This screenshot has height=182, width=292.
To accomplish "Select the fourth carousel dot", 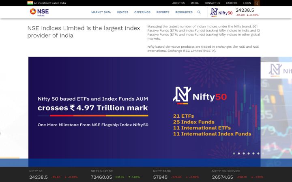I will coord(249,153).
